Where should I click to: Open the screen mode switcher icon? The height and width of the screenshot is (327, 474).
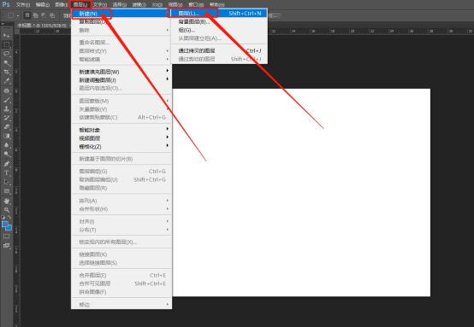coord(6,246)
